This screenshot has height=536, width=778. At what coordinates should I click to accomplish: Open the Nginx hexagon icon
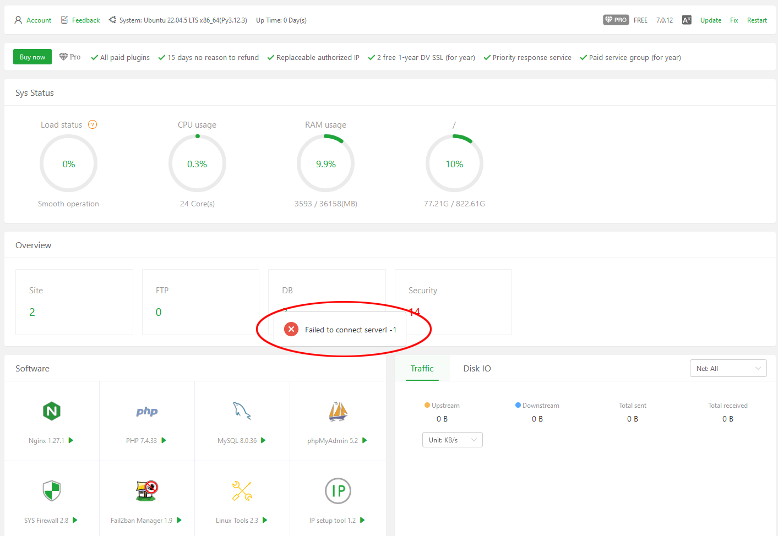[x=52, y=411]
